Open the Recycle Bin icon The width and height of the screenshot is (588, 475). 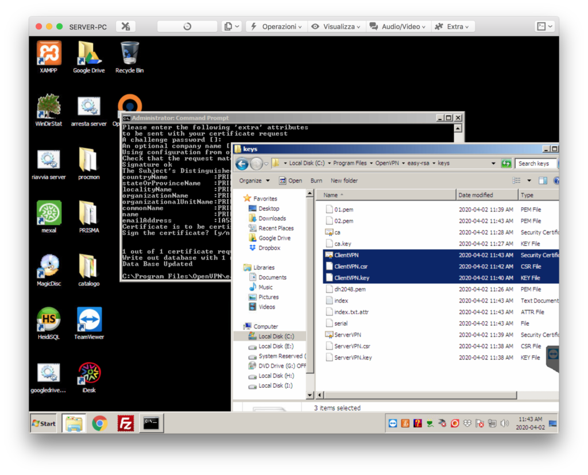tap(129, 57)
